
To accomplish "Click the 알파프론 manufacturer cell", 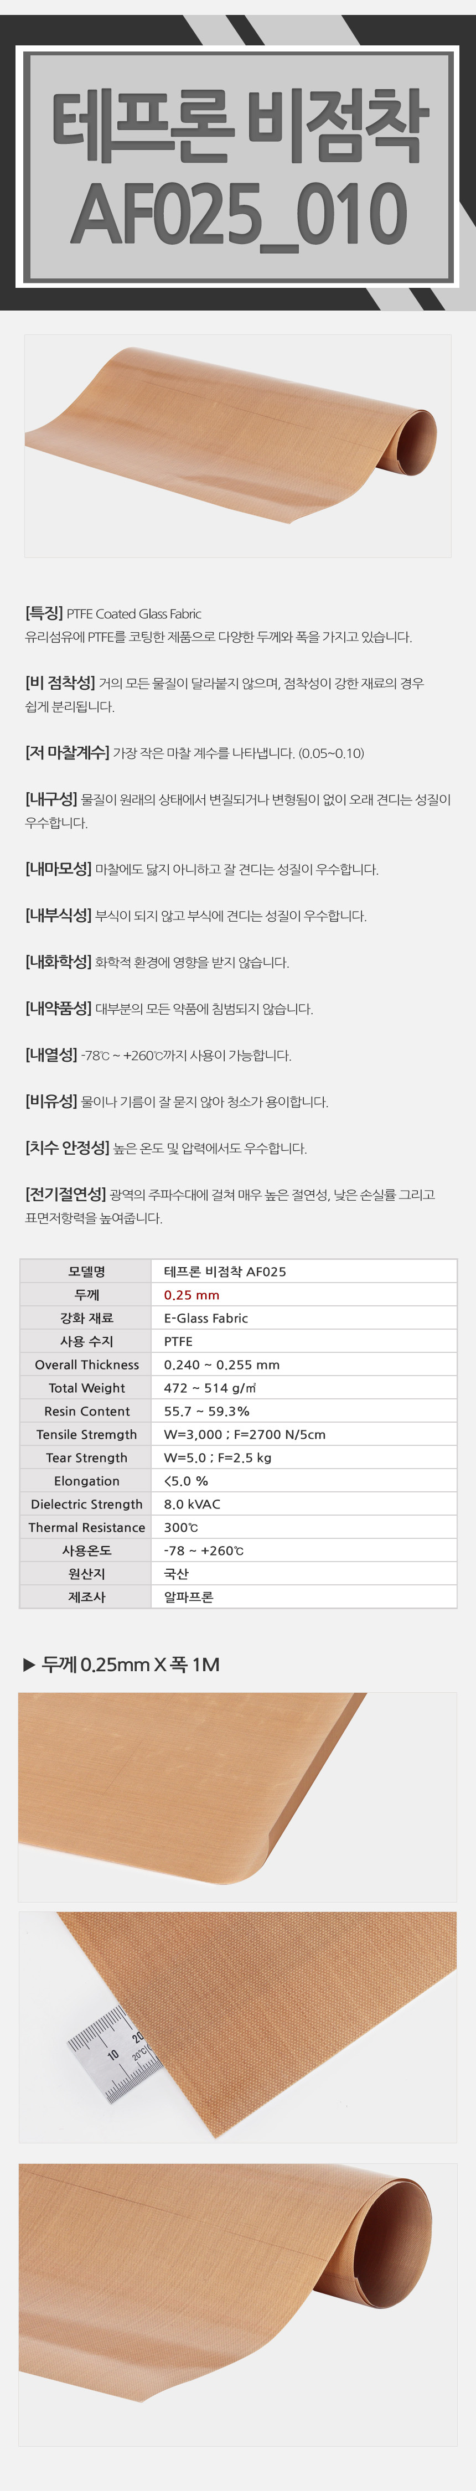I will coord(188,1595).
